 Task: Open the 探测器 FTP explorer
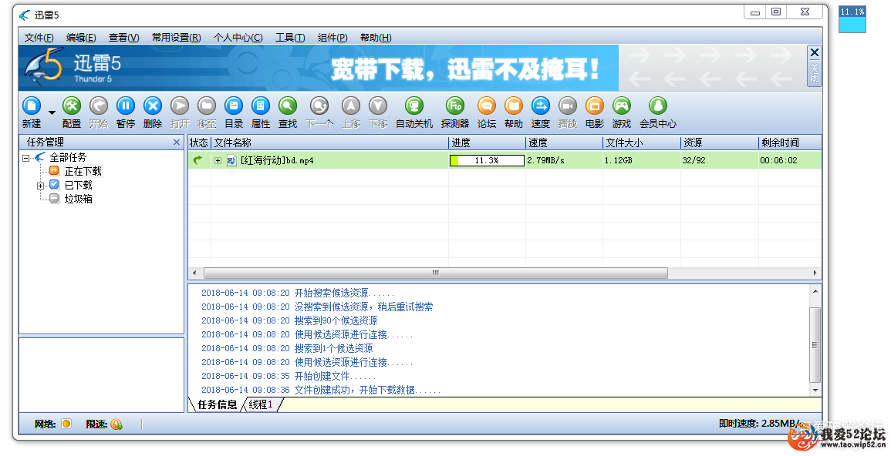455,106
